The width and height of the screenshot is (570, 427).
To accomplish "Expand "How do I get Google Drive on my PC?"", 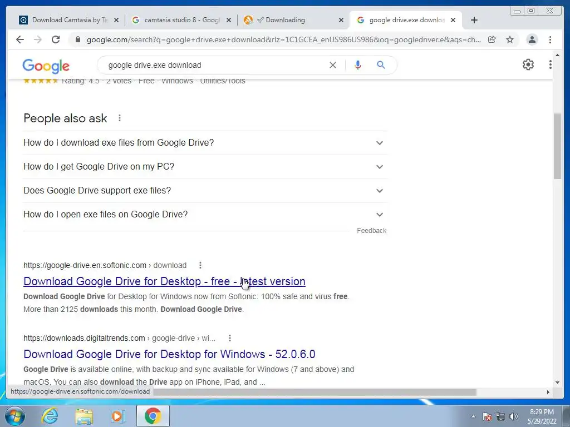I will pos(205,167).
